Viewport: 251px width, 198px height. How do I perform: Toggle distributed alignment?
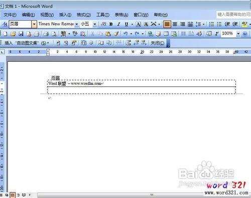click(x=190, y=24)
